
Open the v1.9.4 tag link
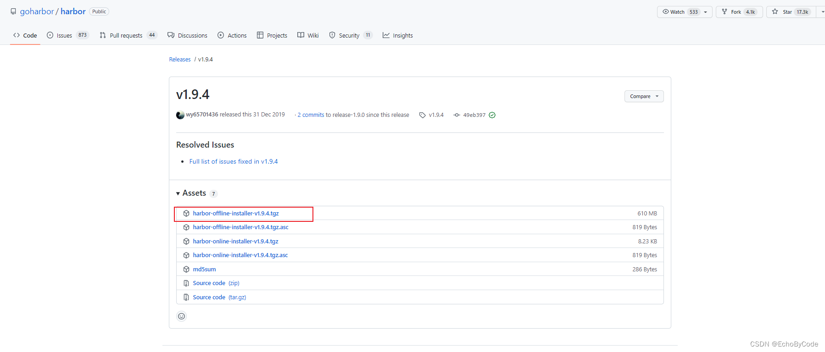[436, 115]
